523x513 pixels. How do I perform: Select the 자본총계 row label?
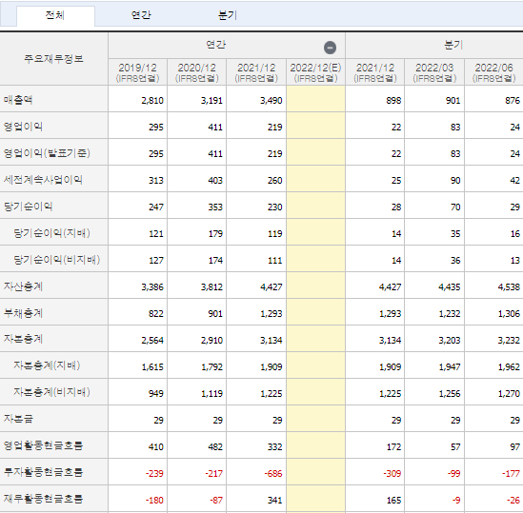23,339
